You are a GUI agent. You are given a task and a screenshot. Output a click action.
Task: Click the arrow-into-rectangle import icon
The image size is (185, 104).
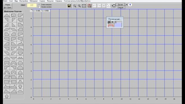tap(113, 6)
